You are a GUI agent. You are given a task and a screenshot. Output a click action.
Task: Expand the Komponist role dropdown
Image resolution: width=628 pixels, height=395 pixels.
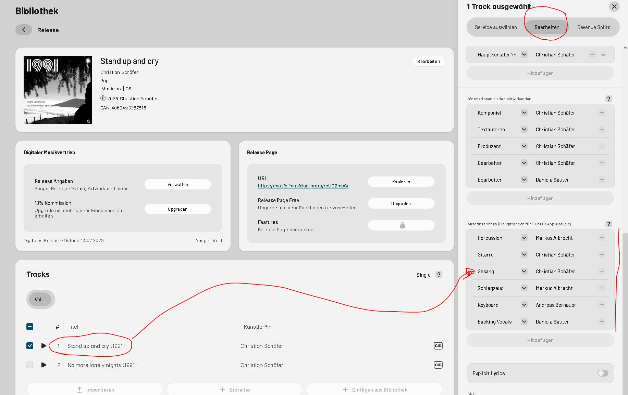click(x=524, y=113)
